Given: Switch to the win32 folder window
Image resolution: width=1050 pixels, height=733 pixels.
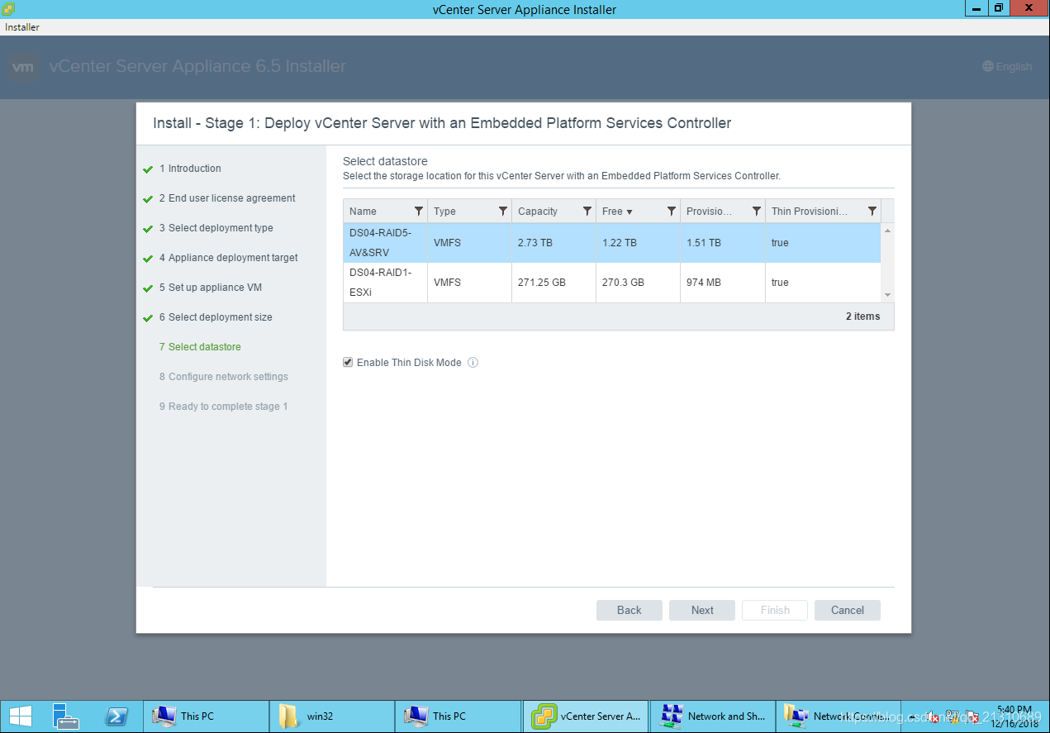Looking at the screenshot, I should point(332,716).
